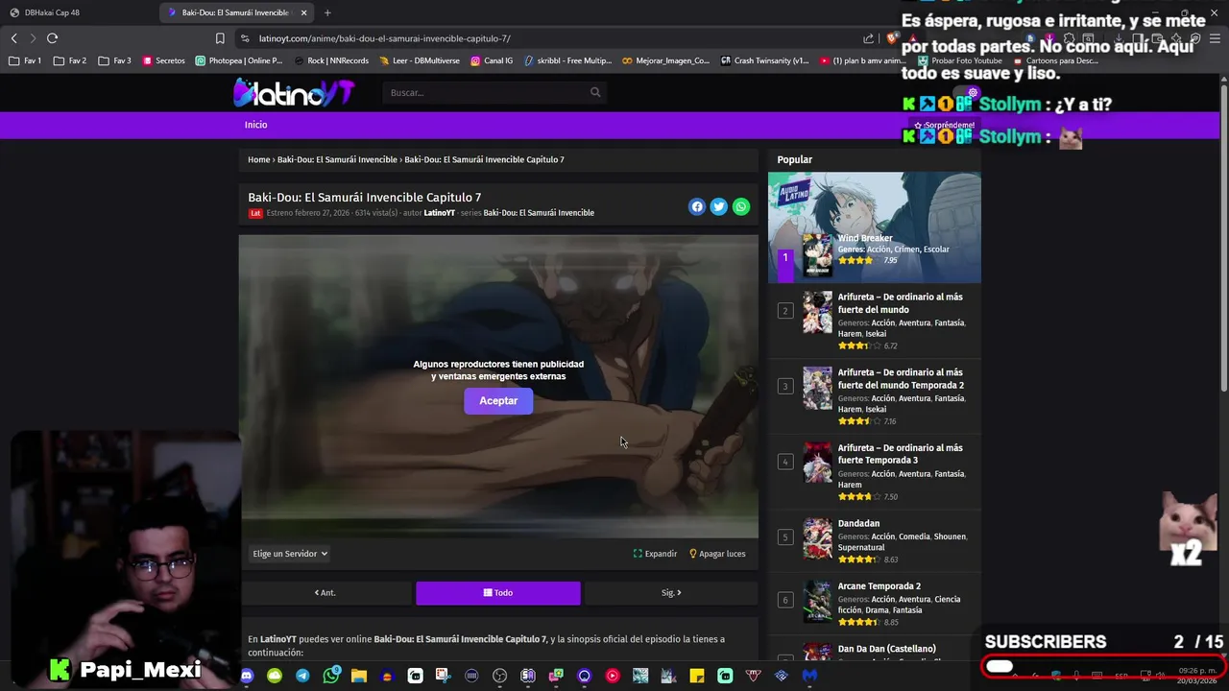This screenshot has width=1229, height=691.
Task: Share this episode on Facebook
Action: tap(697, 206)
